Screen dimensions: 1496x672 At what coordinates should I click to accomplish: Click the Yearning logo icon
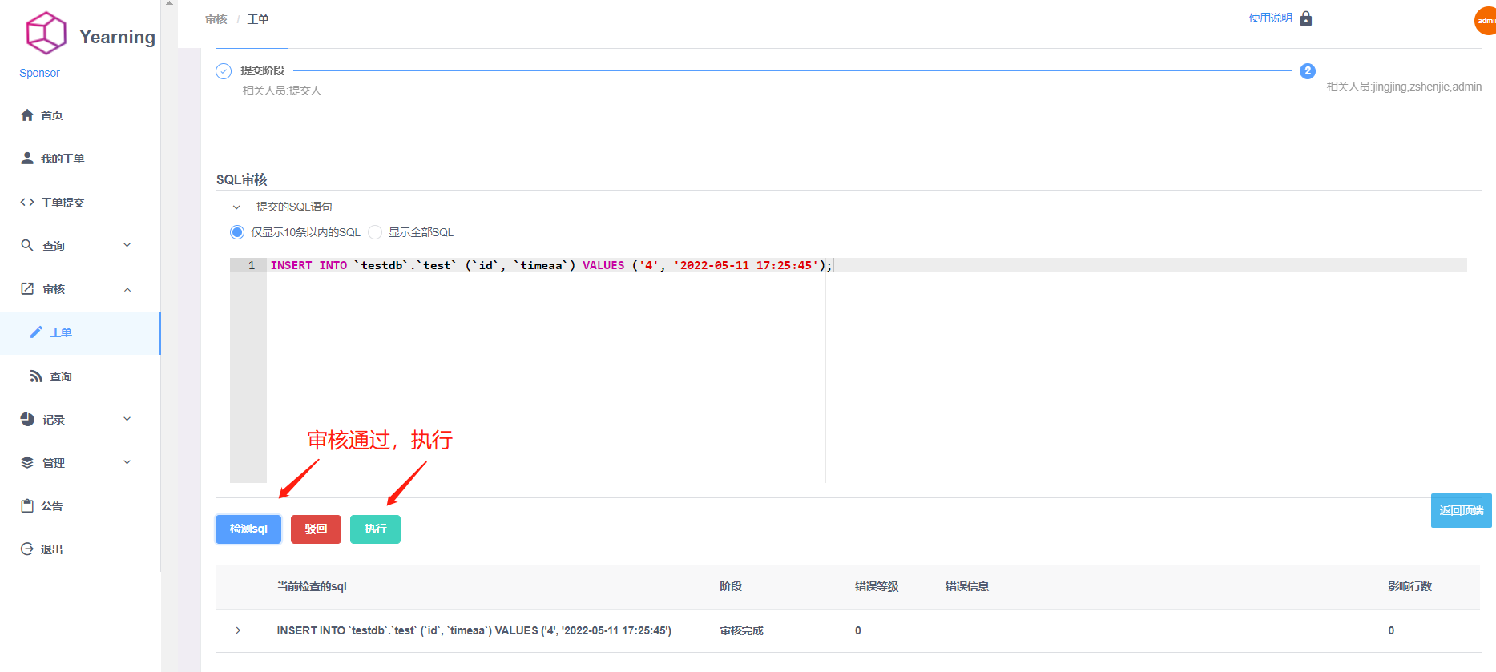click(x=46, y=33)
